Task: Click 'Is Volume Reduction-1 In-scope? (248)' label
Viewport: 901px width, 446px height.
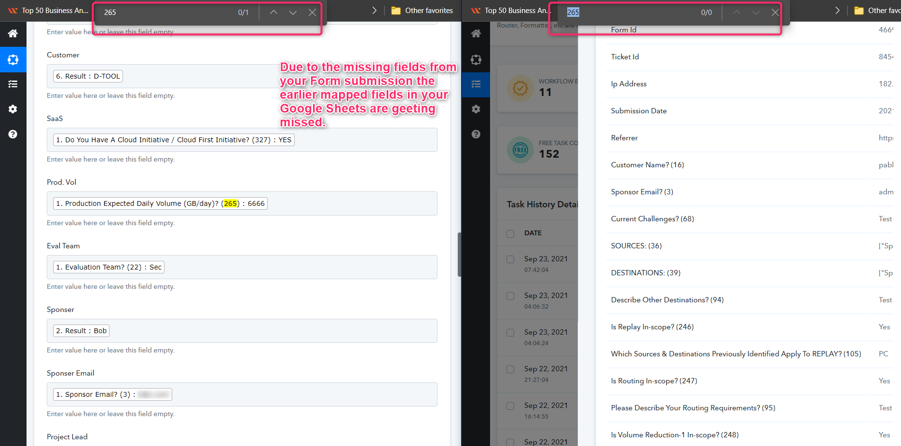Action: [x=675, y=435]
